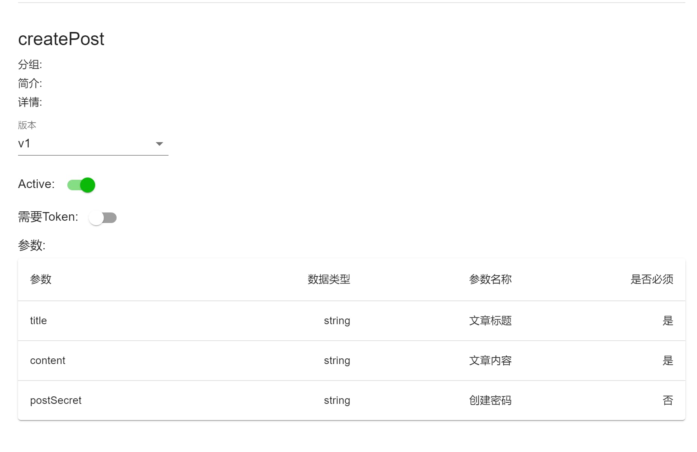Screen dimensions: 697x452
Task: Click the 文章标题 cell
Action: coord(490,321)
